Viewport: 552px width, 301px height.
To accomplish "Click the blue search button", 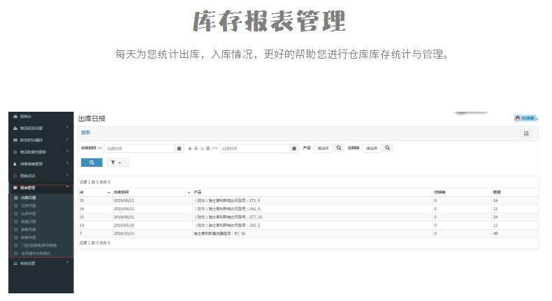I will pos(92,163).
